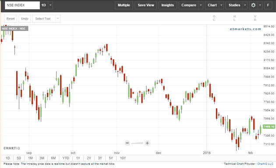
Task: Expand the 1D interval dropdown arrow
Action: [50, 5]
